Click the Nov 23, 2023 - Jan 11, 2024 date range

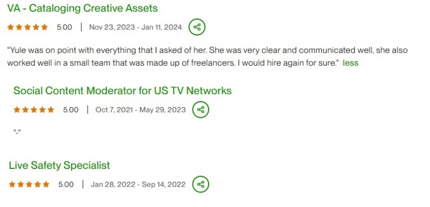point(135,27)
